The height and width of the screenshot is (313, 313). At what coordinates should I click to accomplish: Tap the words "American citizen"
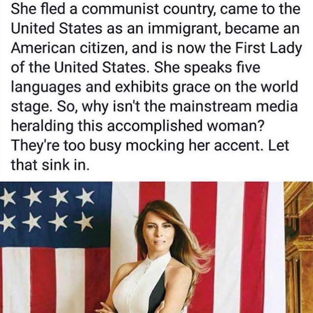click(x=70, y=48)
